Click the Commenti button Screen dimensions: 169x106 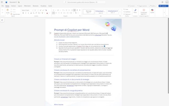(131, 6)
